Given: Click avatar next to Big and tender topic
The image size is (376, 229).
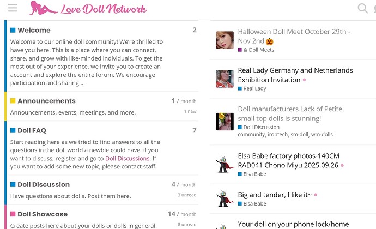Looking at the screenshot, I should (x=225, y=198).
